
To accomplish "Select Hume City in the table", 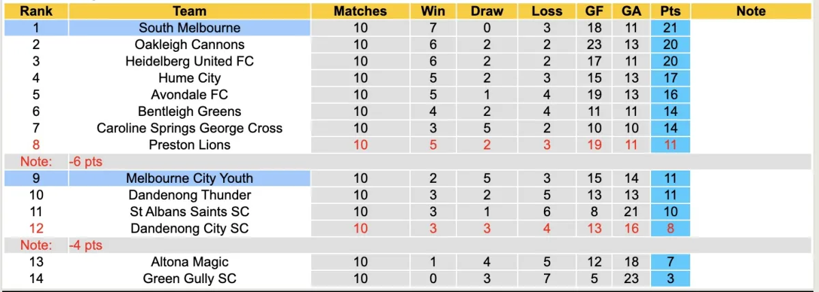I will click(189, 78).
